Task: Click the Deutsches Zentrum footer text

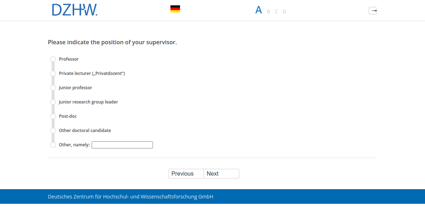Action: click(130, 197)
